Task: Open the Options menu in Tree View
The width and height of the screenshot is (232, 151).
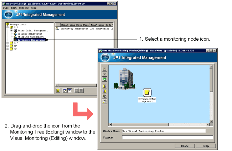Action: coord(24,8)
